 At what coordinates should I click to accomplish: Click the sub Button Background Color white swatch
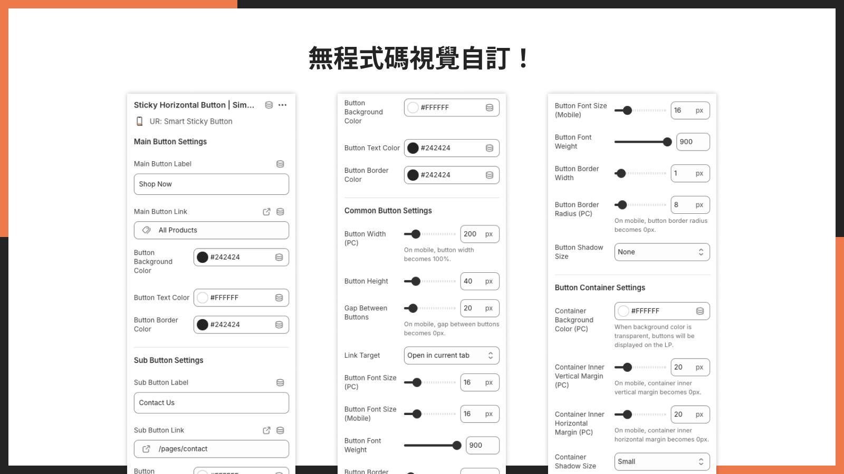pos(413,107)
